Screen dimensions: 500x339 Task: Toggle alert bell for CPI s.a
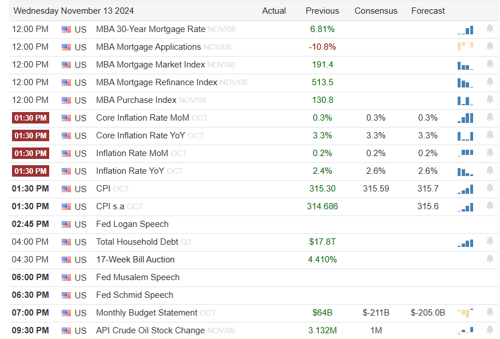pyautogui.click(x=490, y=206)
